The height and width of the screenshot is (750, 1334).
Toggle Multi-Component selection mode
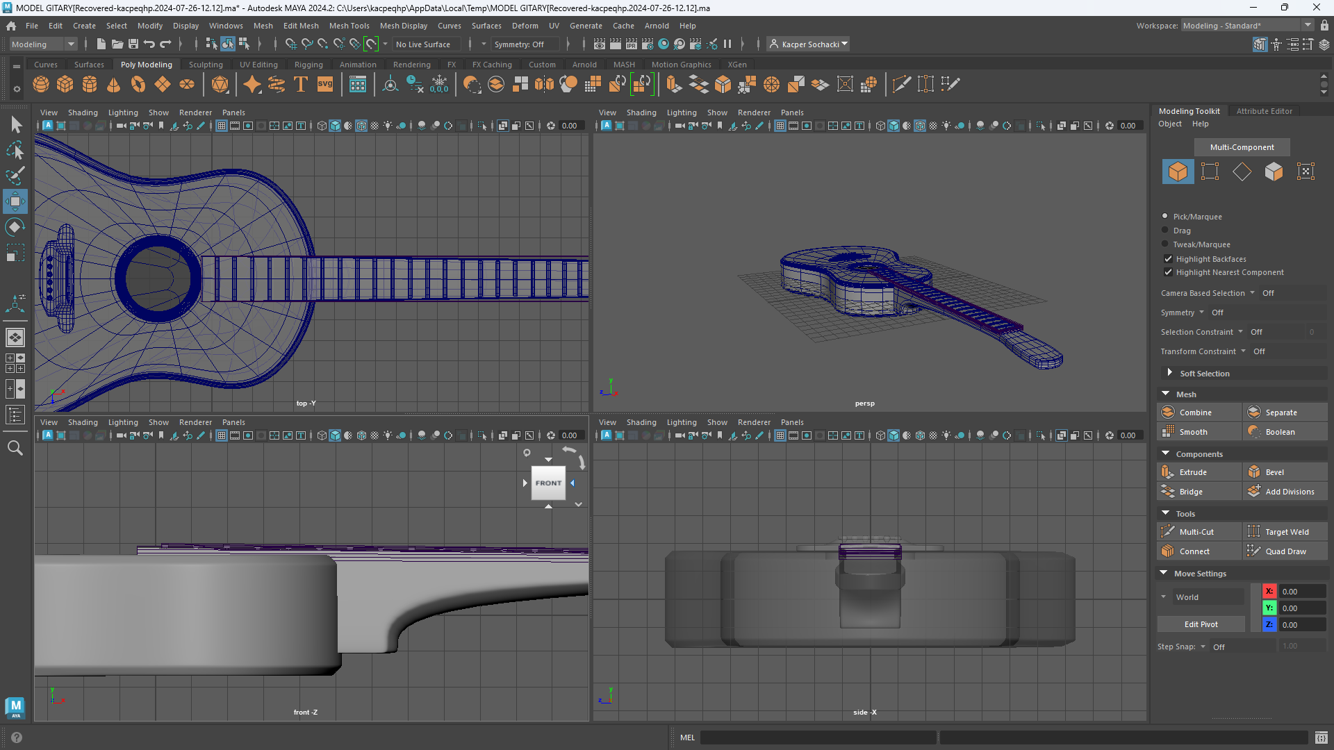pos(1242,147)
